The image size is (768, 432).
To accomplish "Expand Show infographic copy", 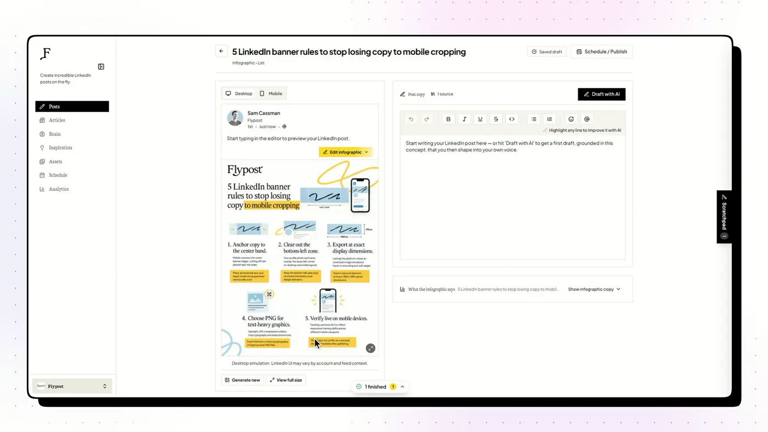I will tap(594, 289).
